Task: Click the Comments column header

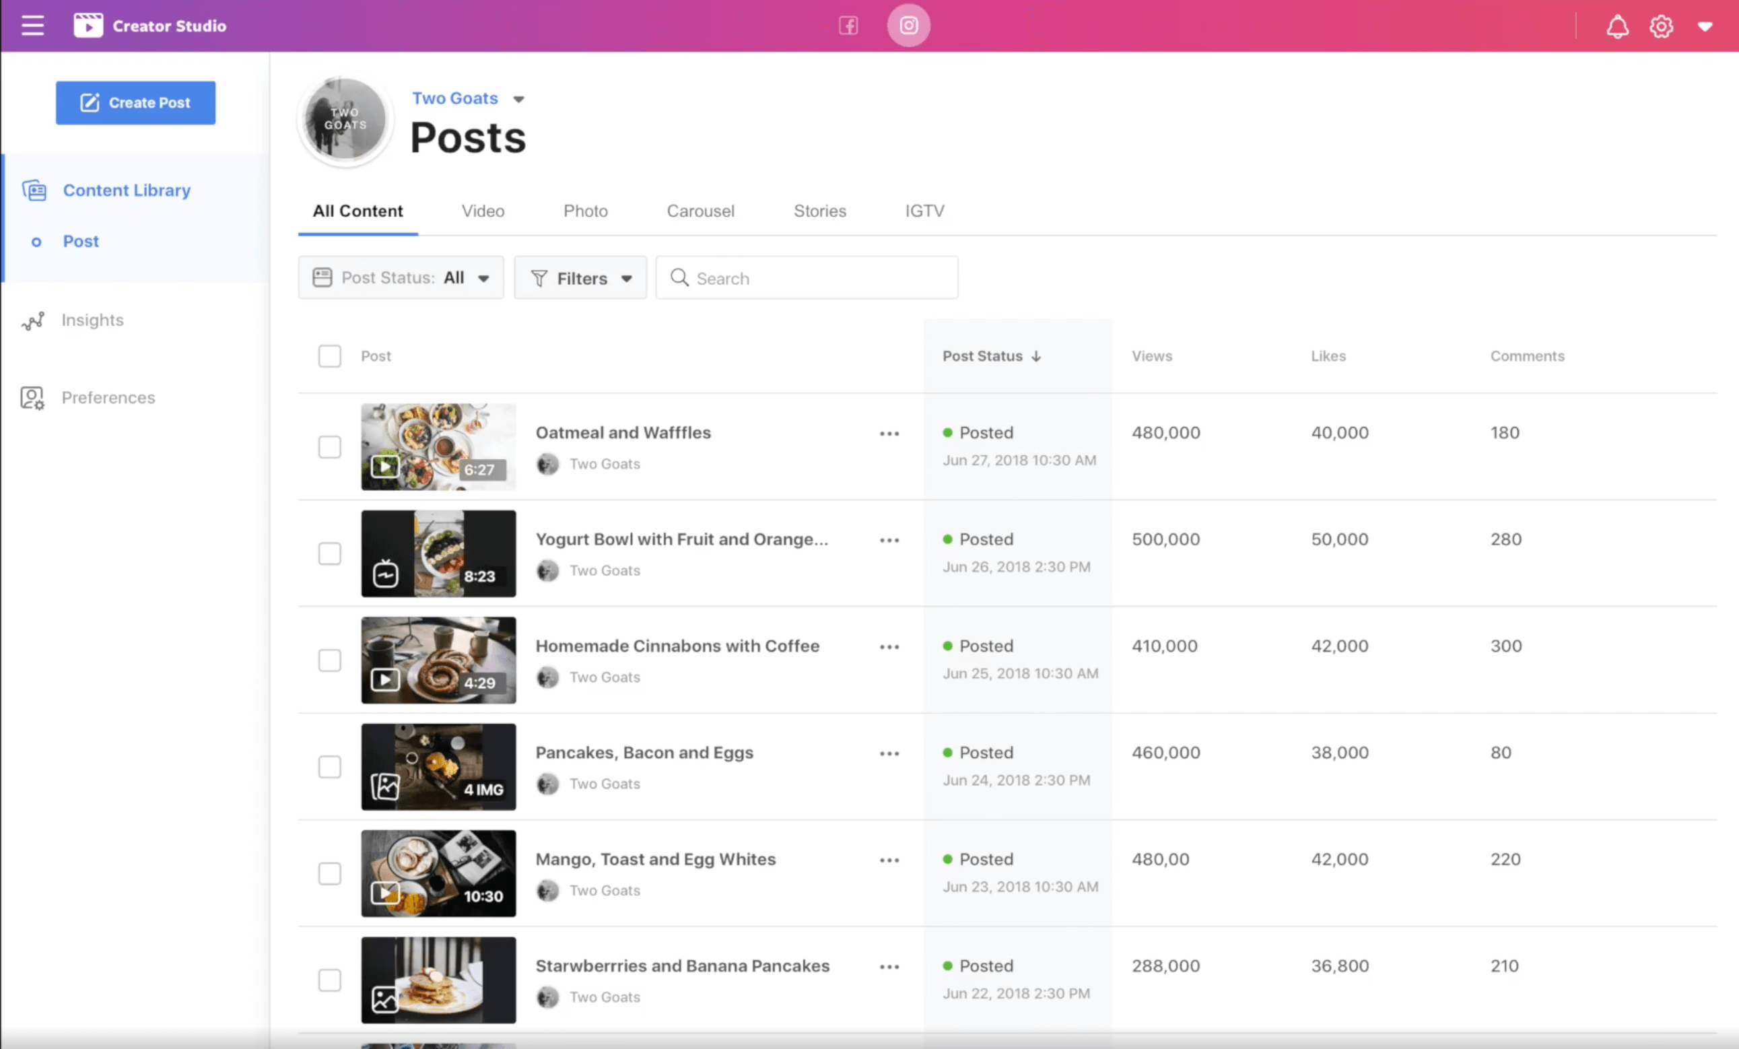Action: coord(1528,356)
